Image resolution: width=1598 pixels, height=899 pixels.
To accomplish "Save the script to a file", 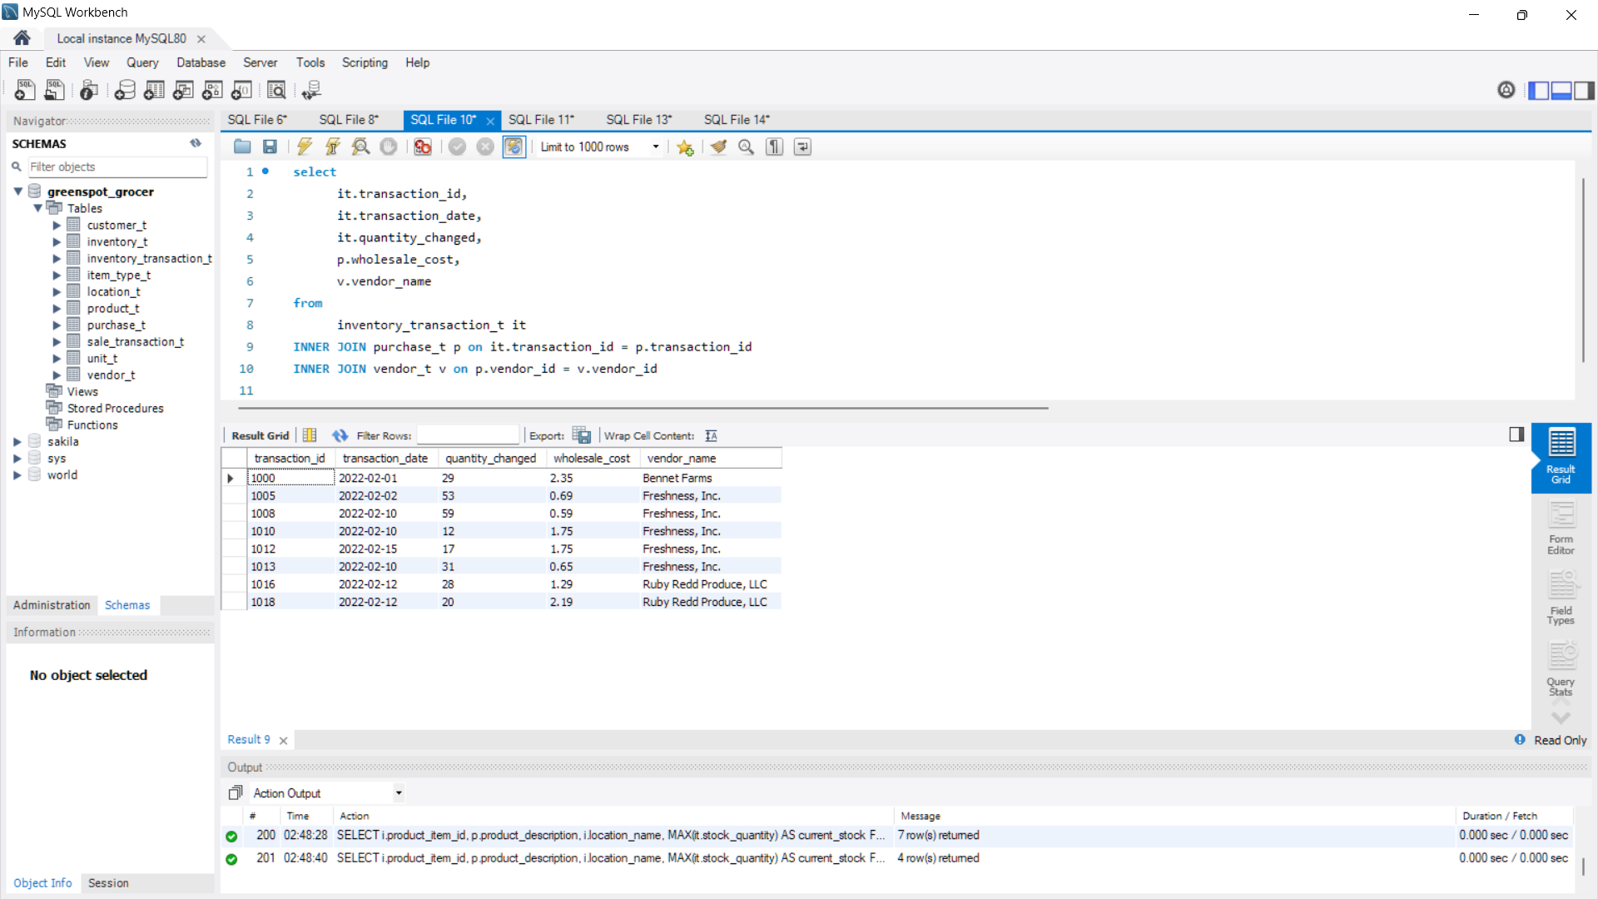I will (x=270, y=147).
